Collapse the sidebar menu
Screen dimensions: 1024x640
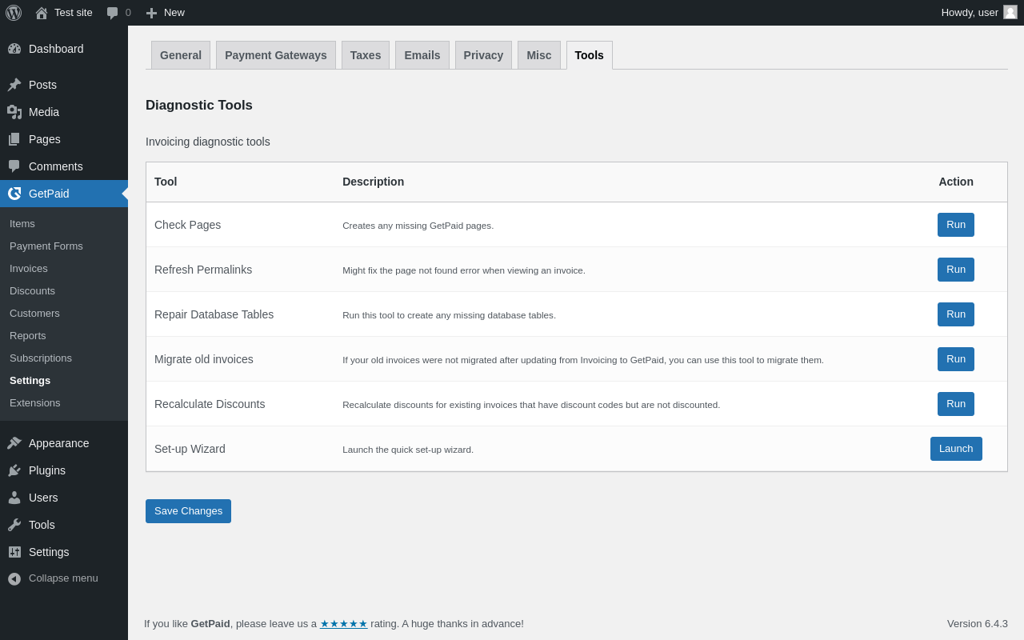[x=53, y=578]
